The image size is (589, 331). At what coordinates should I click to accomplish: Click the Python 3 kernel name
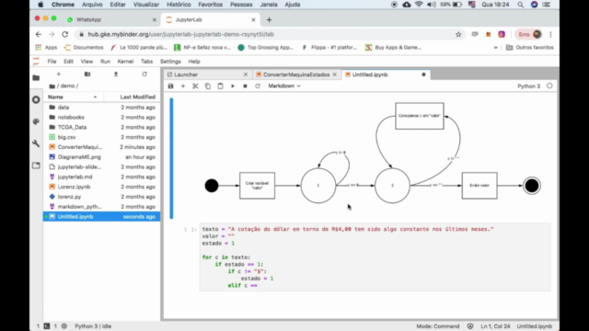[528, 86]
